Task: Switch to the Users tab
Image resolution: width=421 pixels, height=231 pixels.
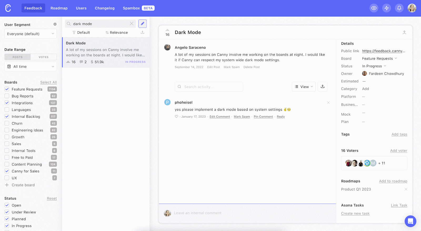Action: pos(81,8)
